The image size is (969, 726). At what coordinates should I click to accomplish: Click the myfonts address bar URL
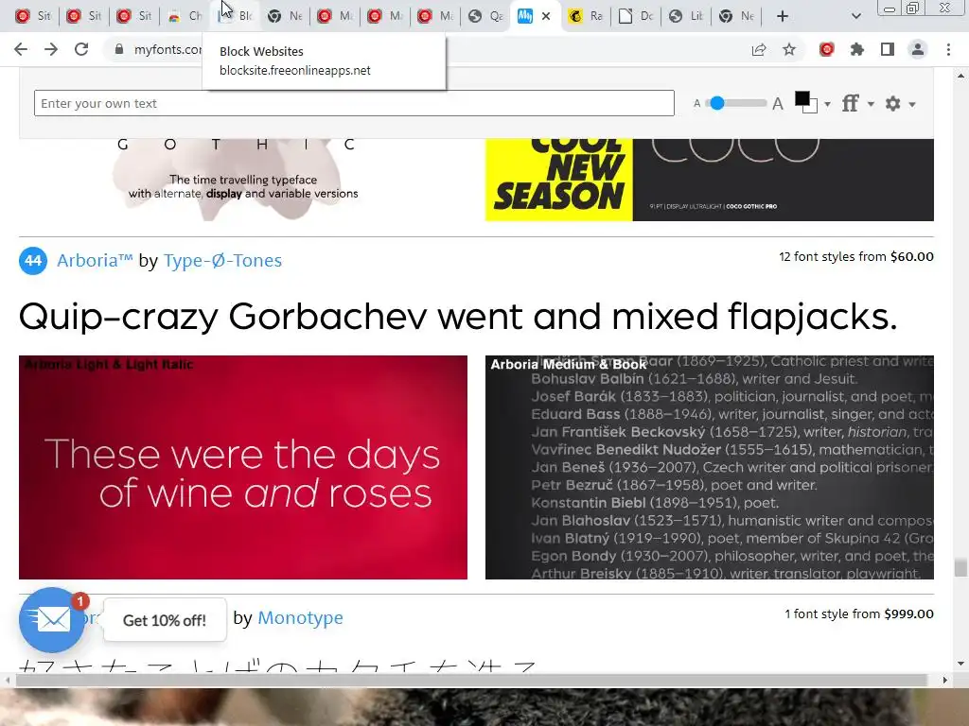pos(168,49)
